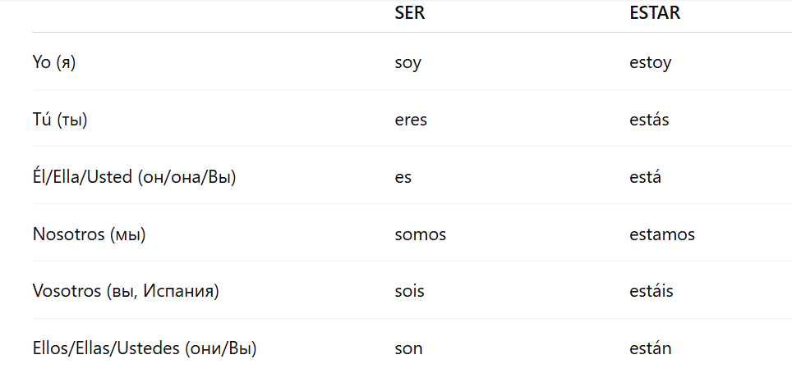Click the word estás
Screen dimensions: 792x373
pos(649,120)
